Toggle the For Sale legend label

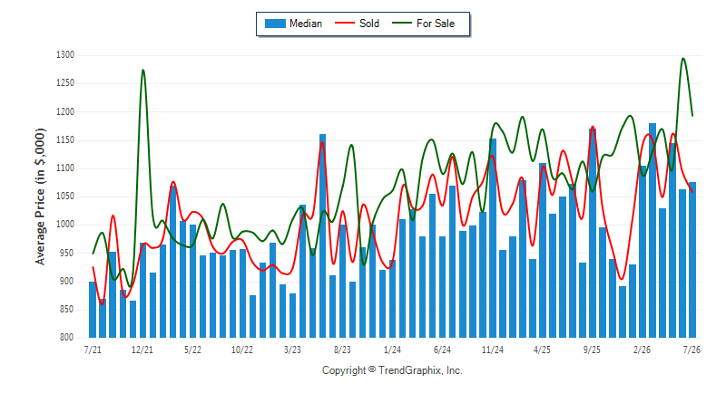[x=436, y=24]
